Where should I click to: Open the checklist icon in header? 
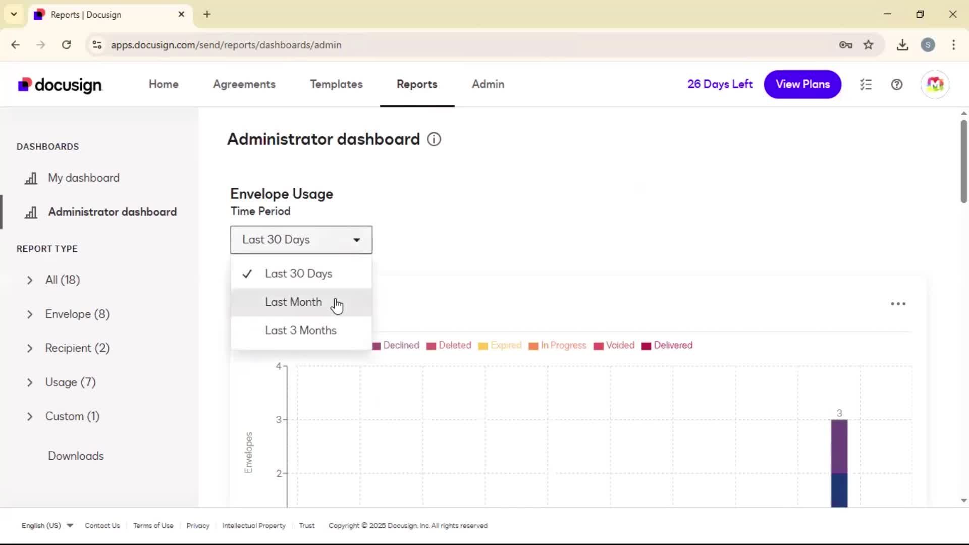pos(866,84)
